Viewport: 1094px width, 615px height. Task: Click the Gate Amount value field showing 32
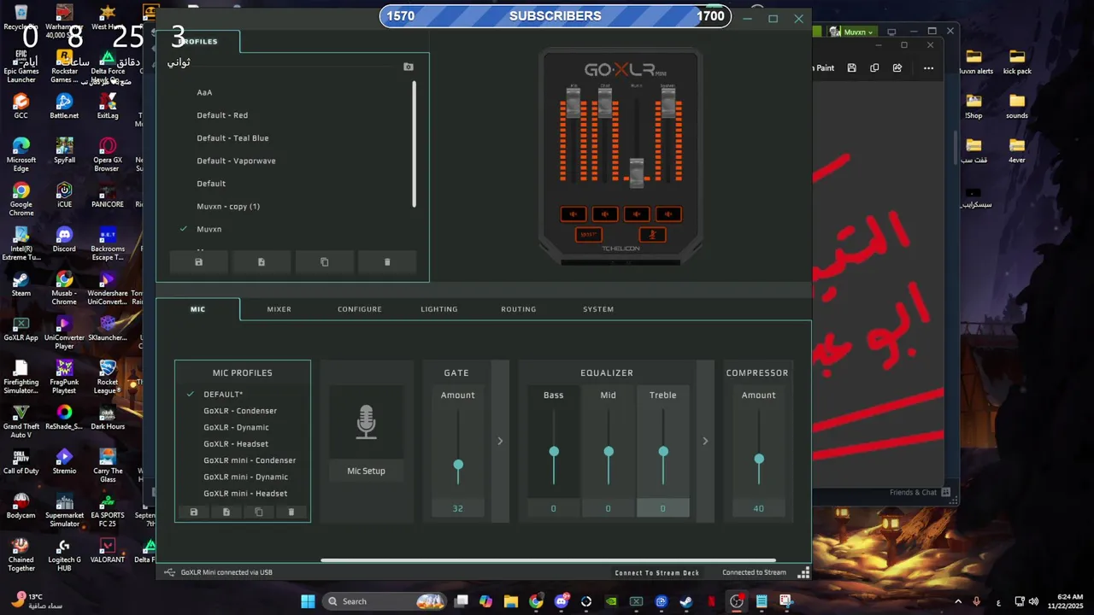coord(458,508)
